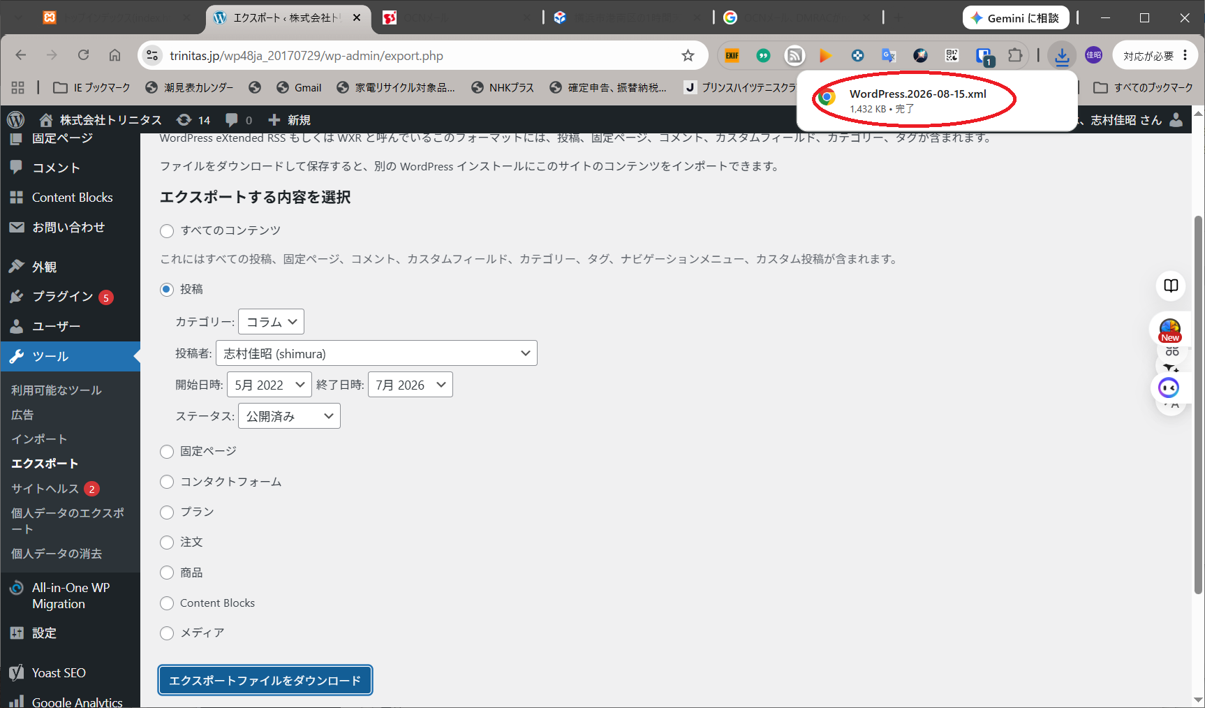
Task: Bookmark this page with the star icon
Action: click(x=688, y=55)
